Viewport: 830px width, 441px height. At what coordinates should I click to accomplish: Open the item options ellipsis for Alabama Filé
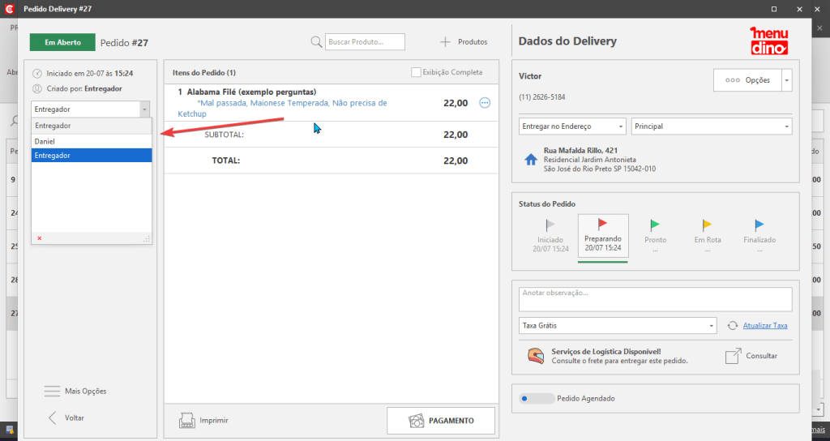pos(485,103)
